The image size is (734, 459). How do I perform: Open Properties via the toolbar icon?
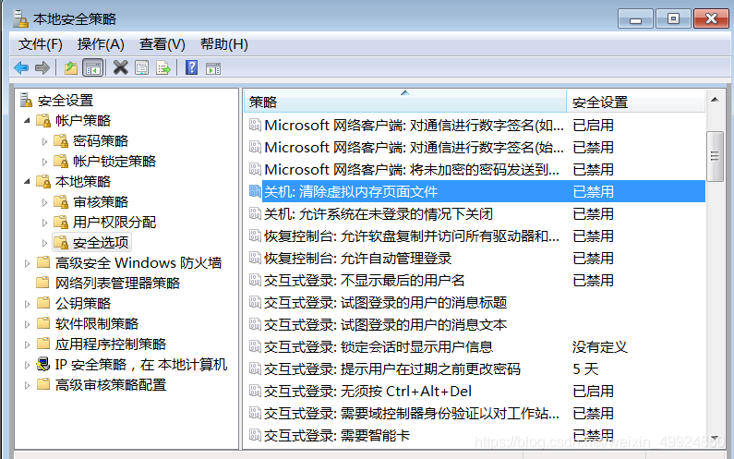pyautogui.click(x=141, y=67)
